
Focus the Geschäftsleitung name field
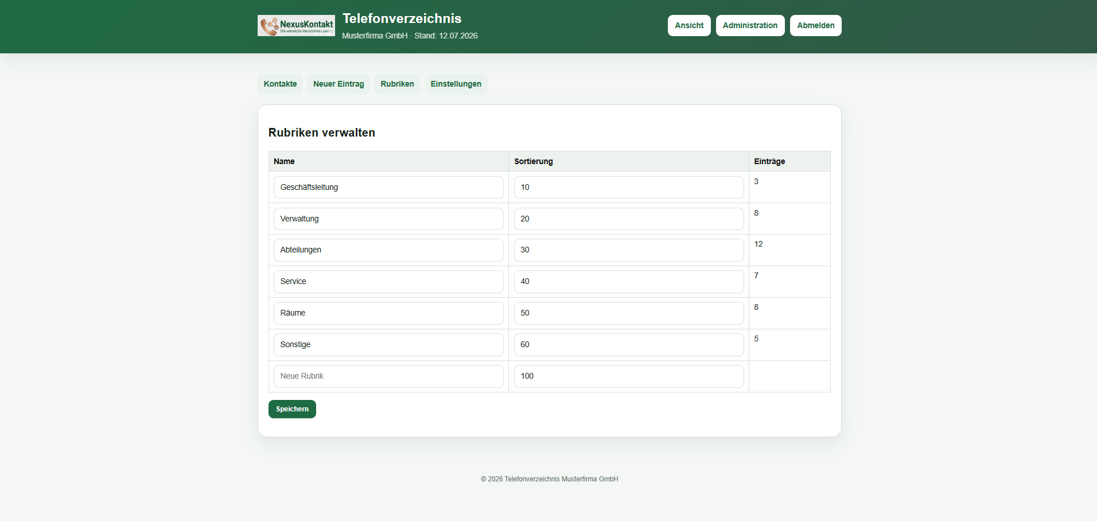388,187
